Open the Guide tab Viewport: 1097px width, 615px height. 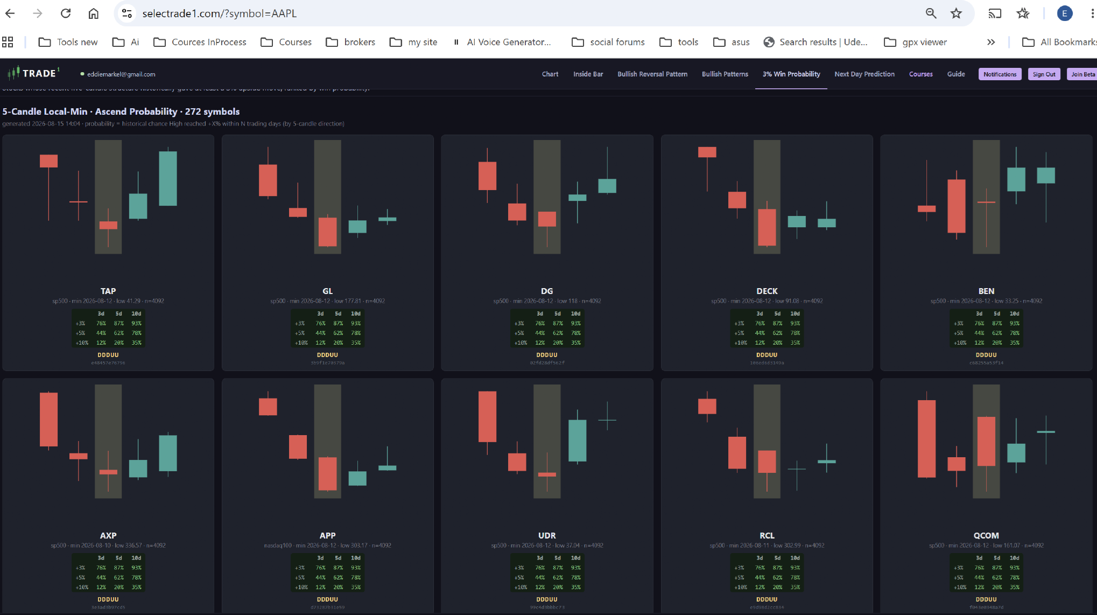pyautogui.click(x=956, y=74)
